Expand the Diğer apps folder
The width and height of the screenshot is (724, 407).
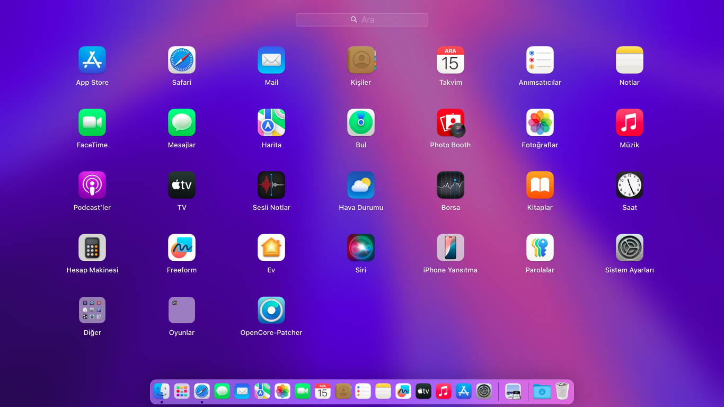click(x=92, y=310)
